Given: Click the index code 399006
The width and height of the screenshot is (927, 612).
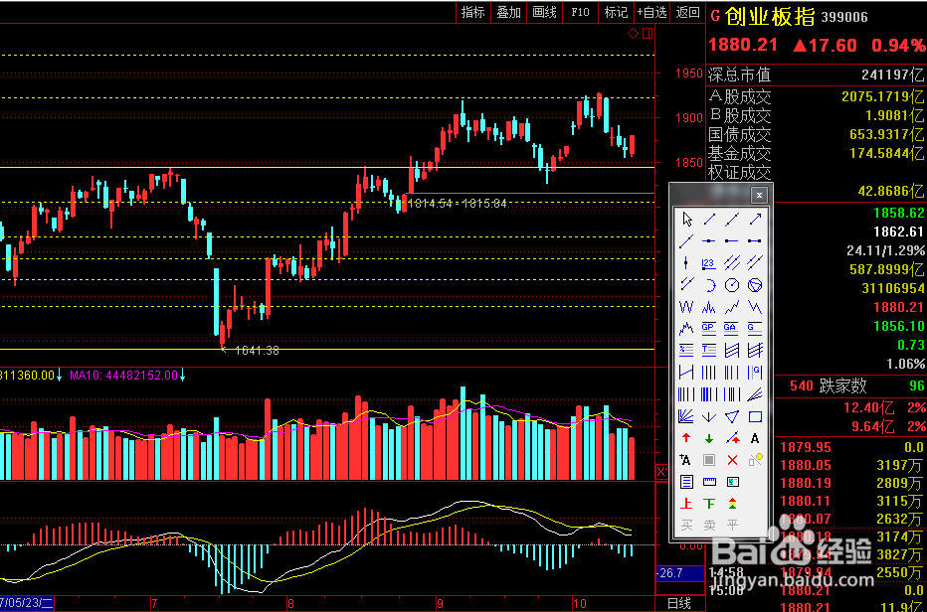Looking at the screenshot, I should click(x=844, y=17).
